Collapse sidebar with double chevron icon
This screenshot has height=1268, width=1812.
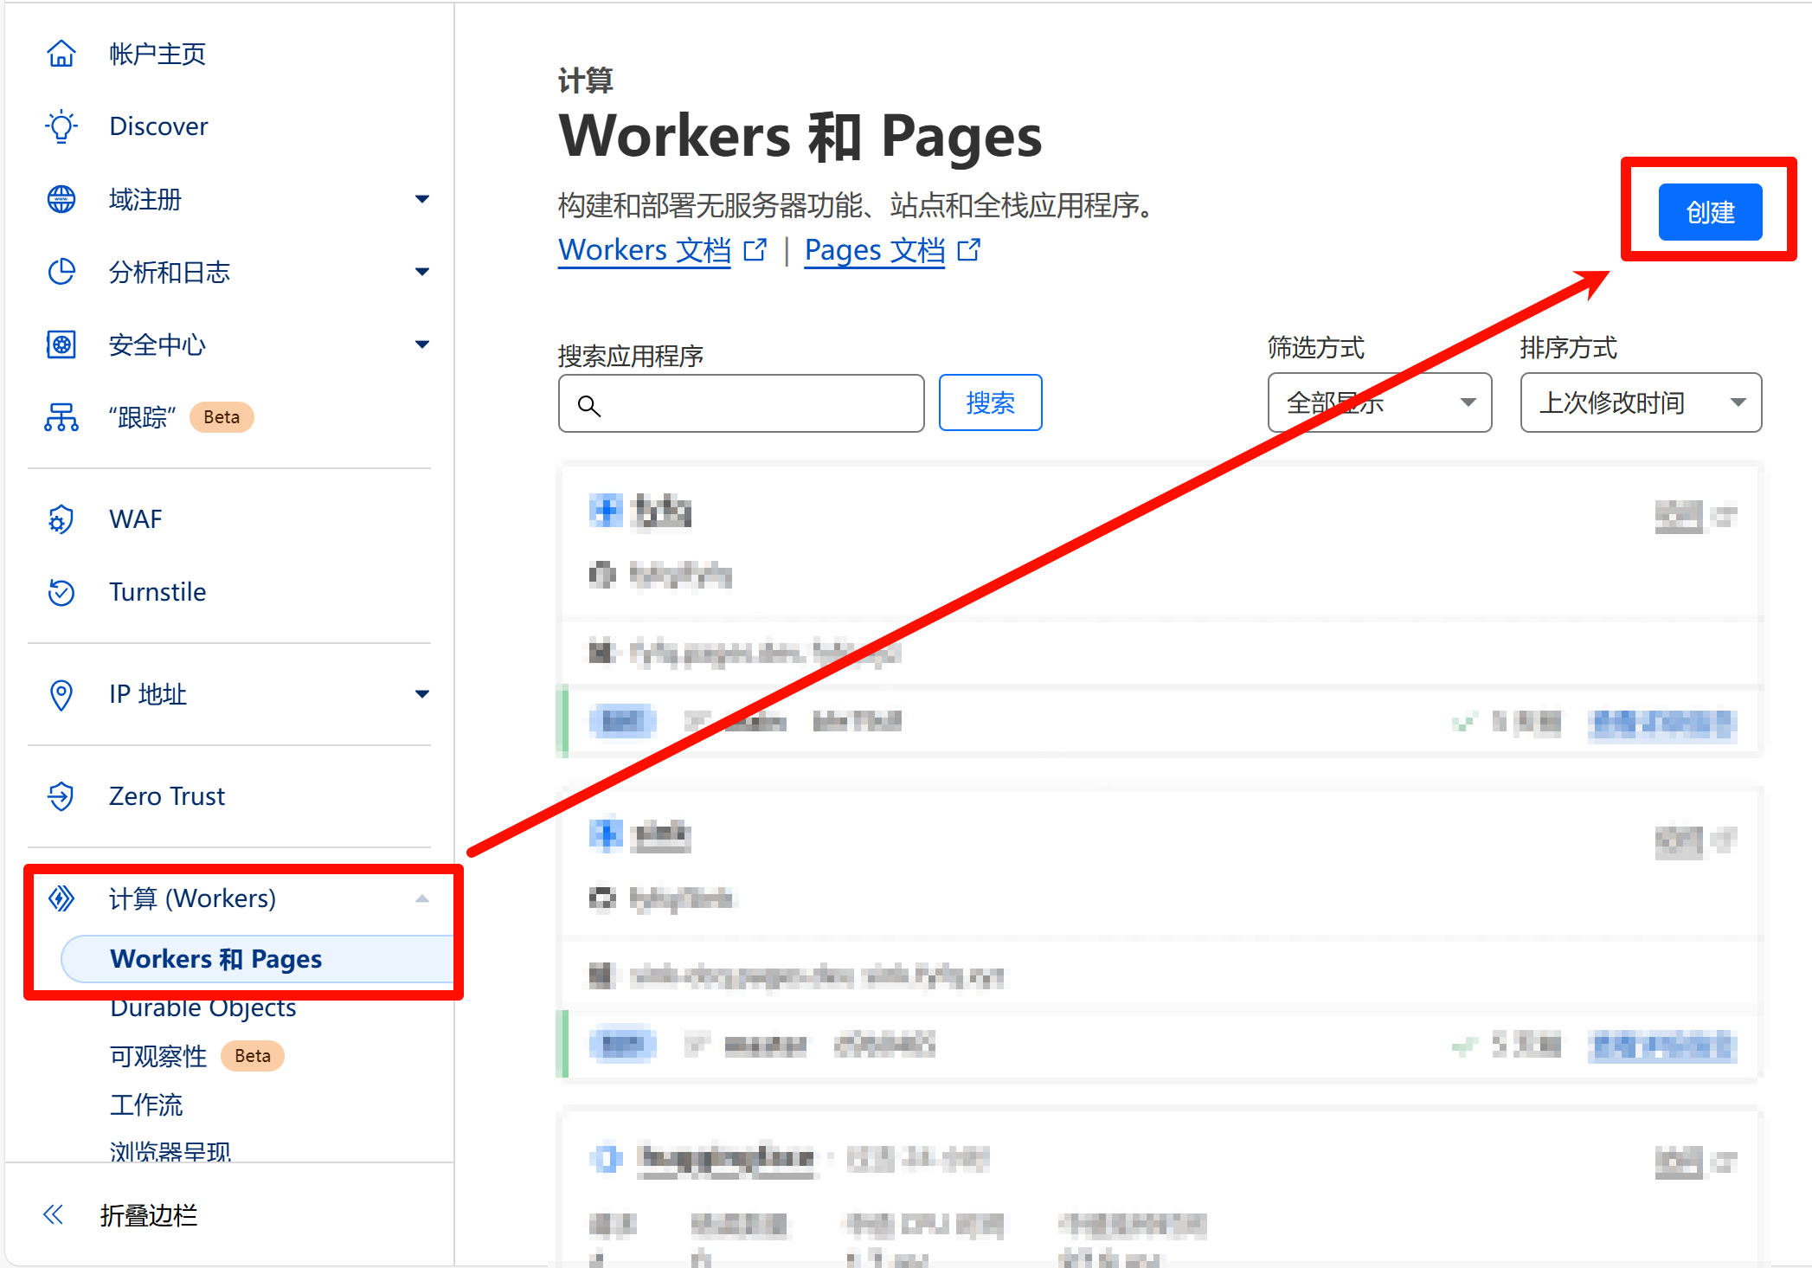click(x=54, y=1214)
